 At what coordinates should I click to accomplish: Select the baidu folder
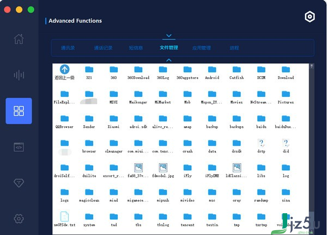(x=261, y=121)
